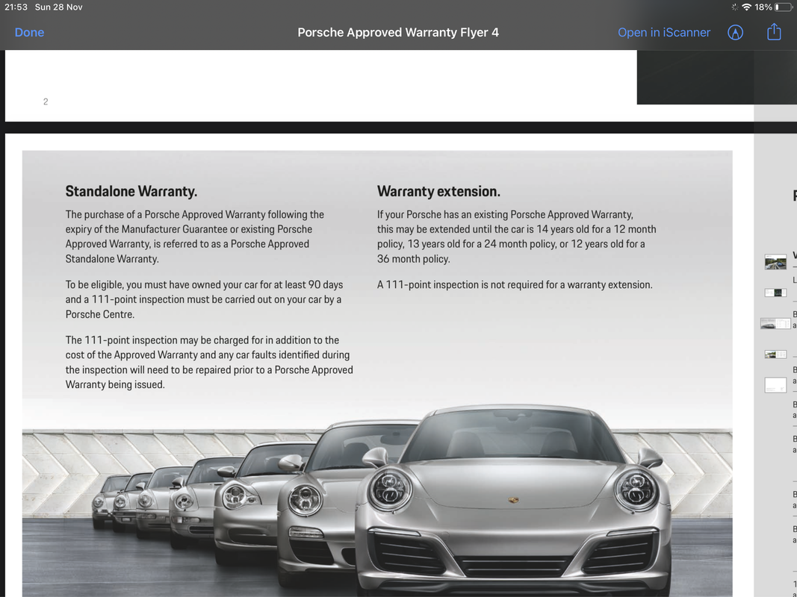Tap paragraph beginning 'To be eligible, you must'

point(205,299)
